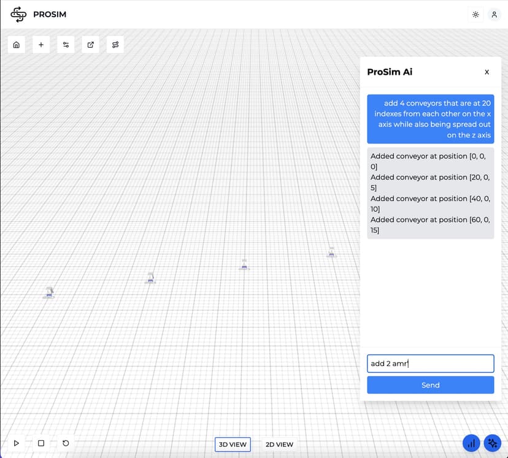508x458 pixels.
Task: Reset the simulation with the restart arrow
Action: 65,443
